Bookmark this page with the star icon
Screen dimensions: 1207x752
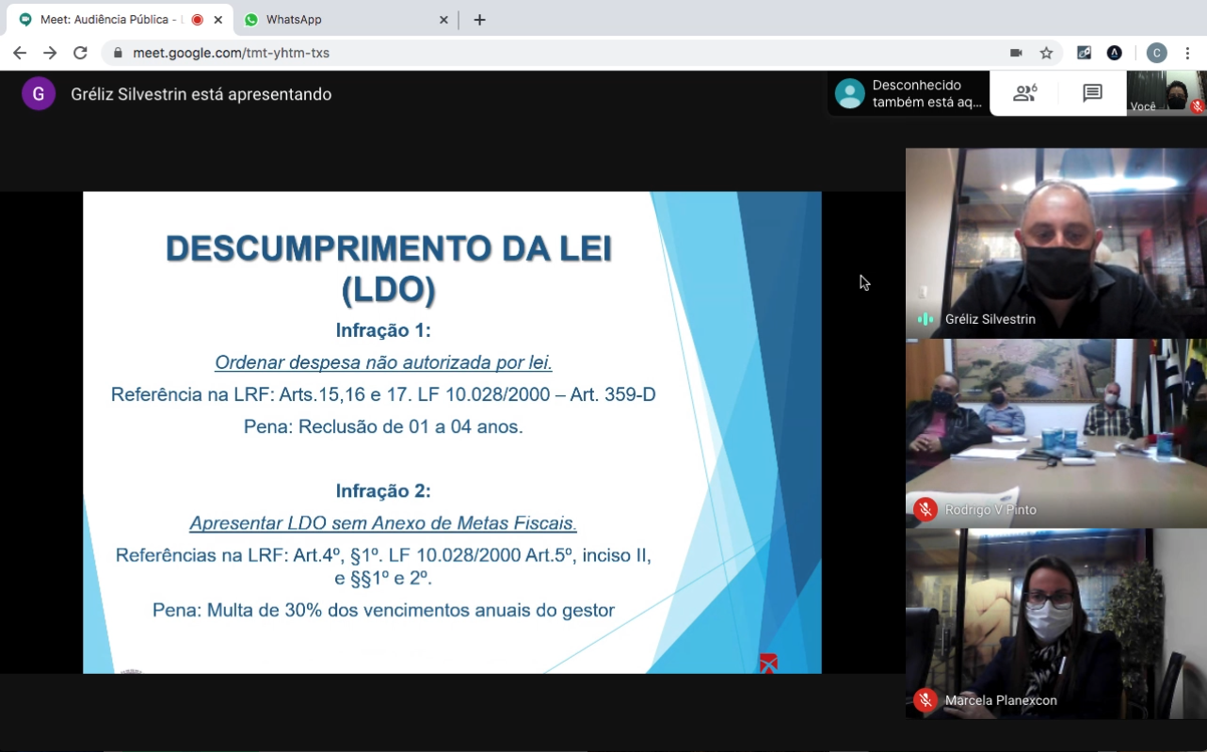(1046, 53)
